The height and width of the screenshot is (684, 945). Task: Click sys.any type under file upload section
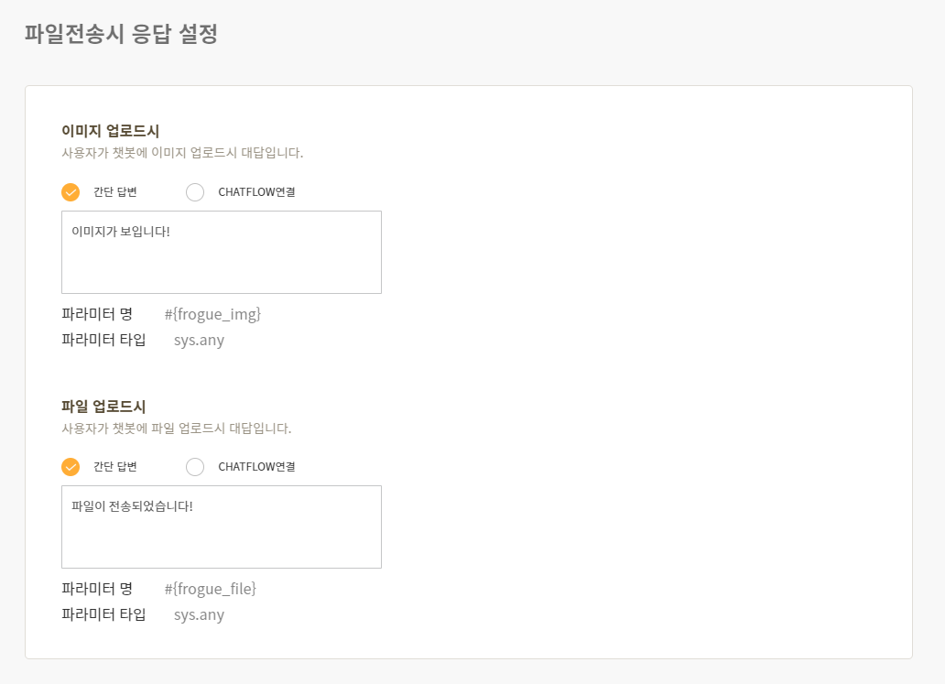tap(199, 615)
